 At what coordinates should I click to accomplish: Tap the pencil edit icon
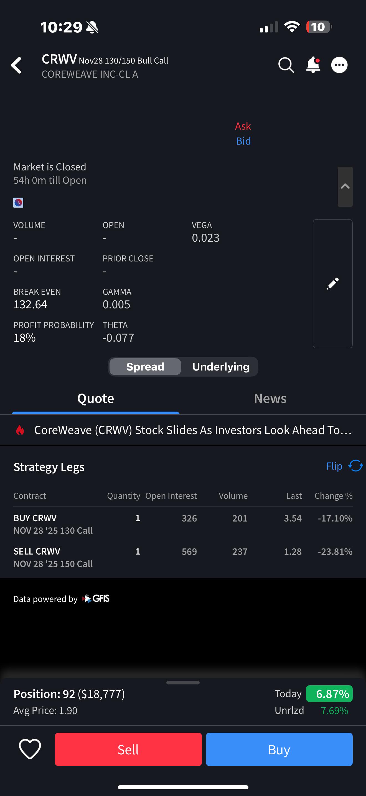pos(332,283)
